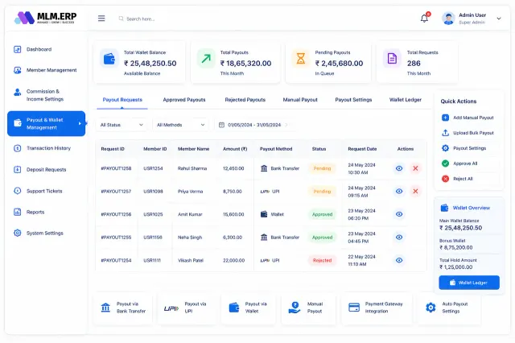Viewport: 515px width, 343px height.
Task: Click Bank Transfer icon in Rahul Sharma row
Action: tap(264, 168)
